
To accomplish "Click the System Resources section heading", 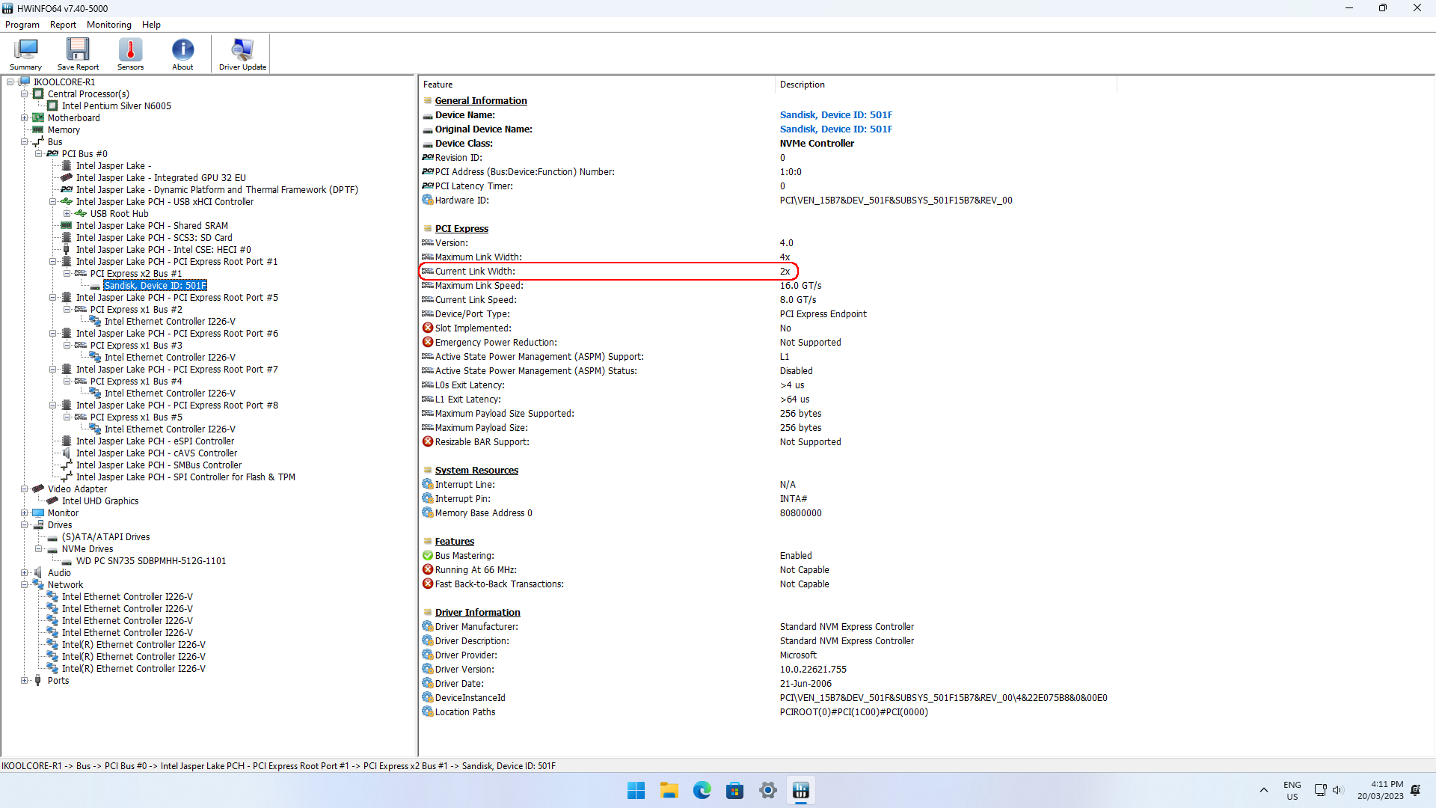I will 476,471.
